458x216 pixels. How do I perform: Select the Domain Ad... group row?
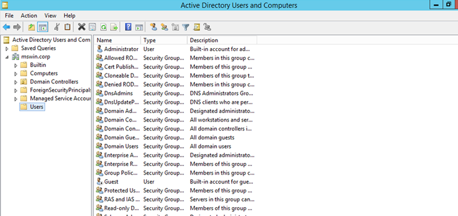176,111
